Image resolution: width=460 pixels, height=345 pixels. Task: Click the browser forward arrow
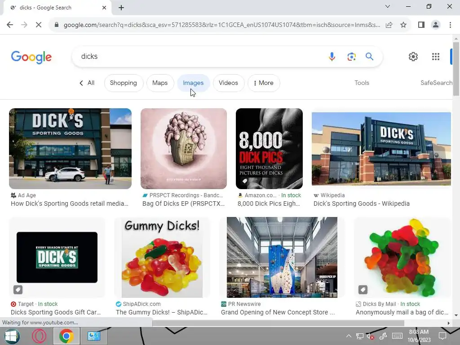click(24, 25)
